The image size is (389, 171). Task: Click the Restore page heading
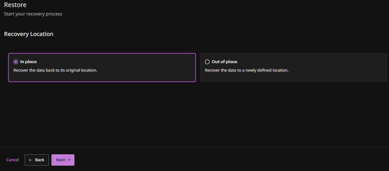click(15, 5)
